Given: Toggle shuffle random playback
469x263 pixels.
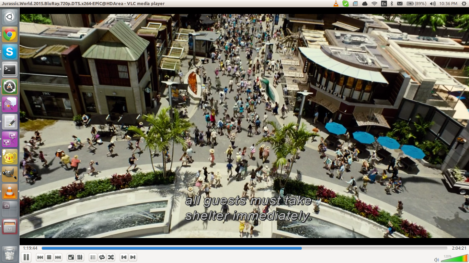Looking at the screenshot, I should (x=111, y=257).
